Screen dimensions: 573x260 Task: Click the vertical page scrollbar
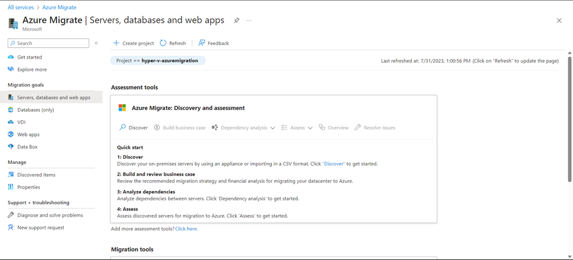(569, 118)
